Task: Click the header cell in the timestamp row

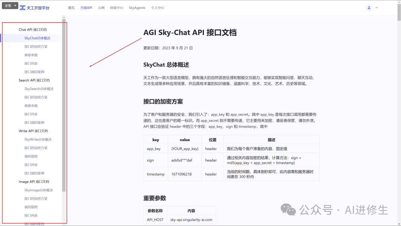Action: (x=213, y=174)
